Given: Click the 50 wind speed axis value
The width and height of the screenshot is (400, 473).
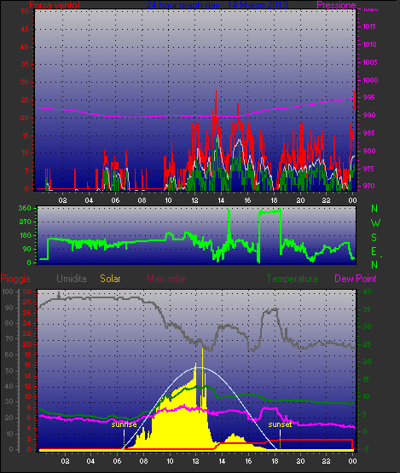Looking at the screenshot, I should 25,11.
